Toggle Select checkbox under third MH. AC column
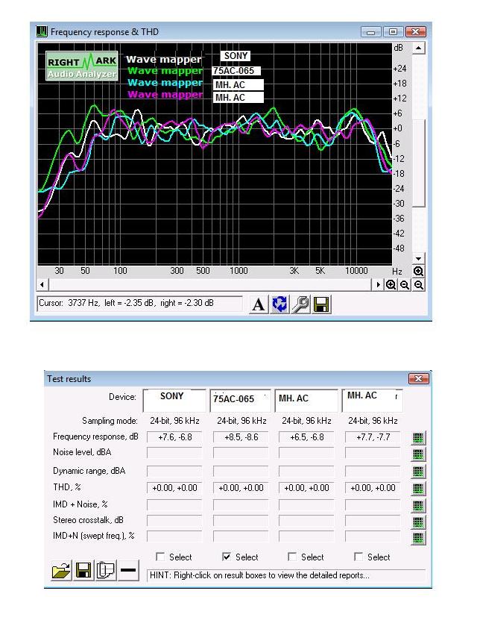 point(292,557)
